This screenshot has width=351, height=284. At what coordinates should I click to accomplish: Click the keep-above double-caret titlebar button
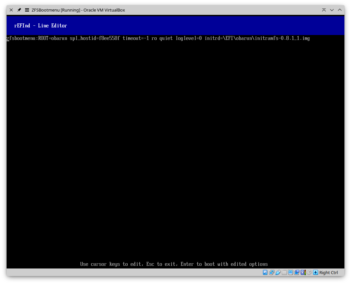pyautogui.click(x=324, y=10)
